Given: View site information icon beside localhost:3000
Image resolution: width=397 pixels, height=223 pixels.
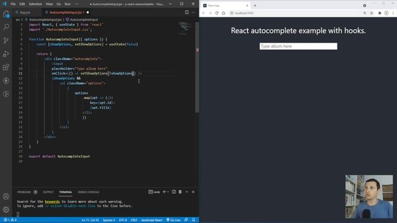Looking at the screenshot, I should pos(231,13).
